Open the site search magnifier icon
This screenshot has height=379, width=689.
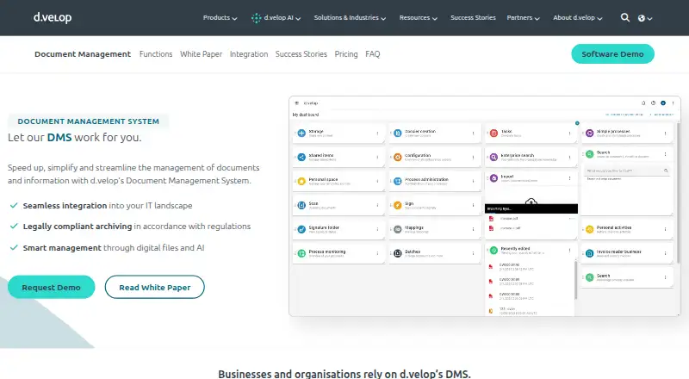[625, 17]
